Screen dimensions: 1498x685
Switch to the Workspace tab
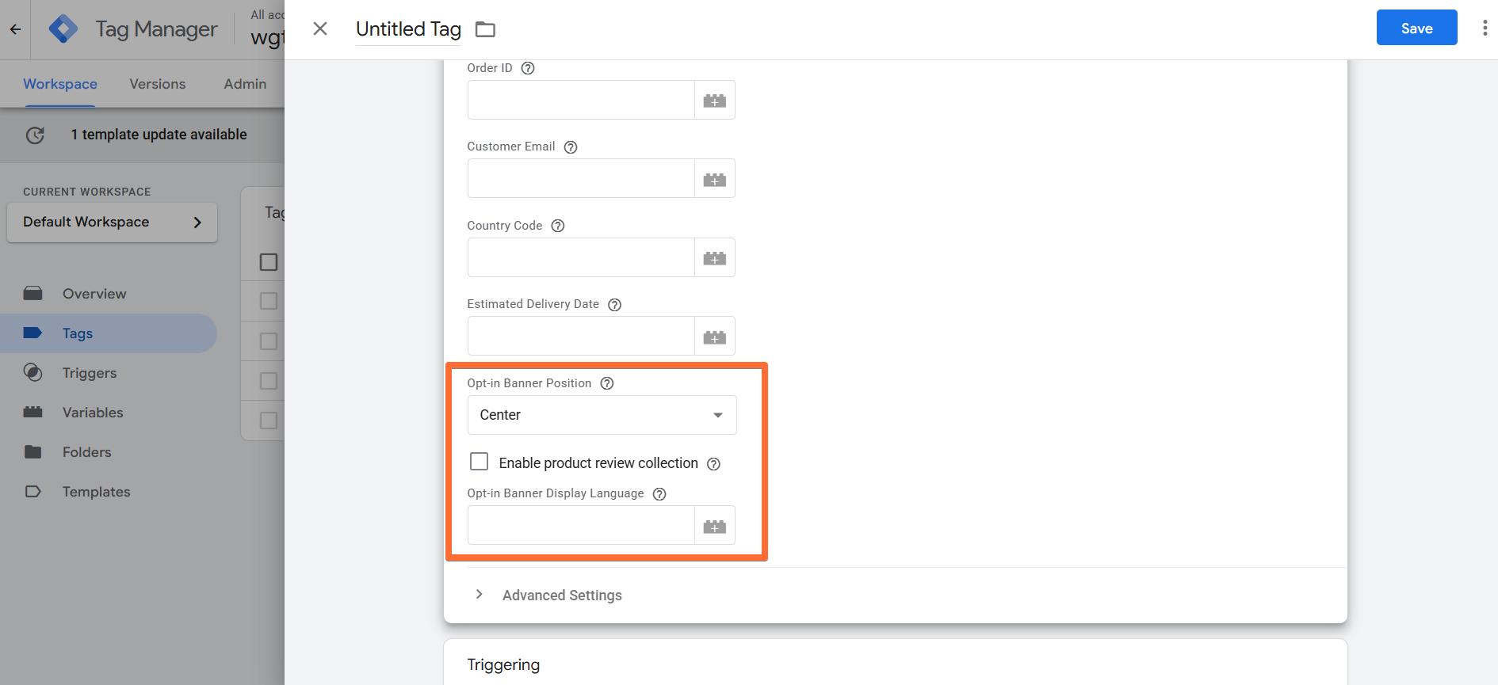click(x=60, y=84)
